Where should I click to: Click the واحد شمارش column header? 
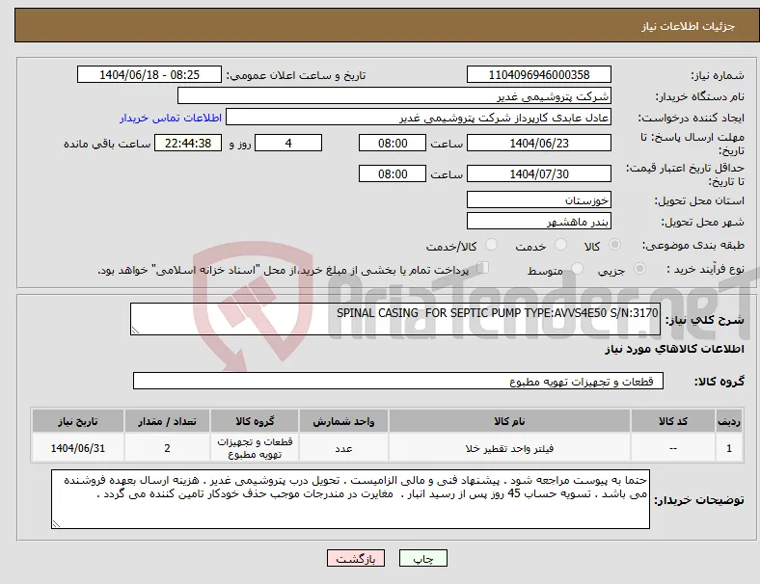(x=343, y=421)
